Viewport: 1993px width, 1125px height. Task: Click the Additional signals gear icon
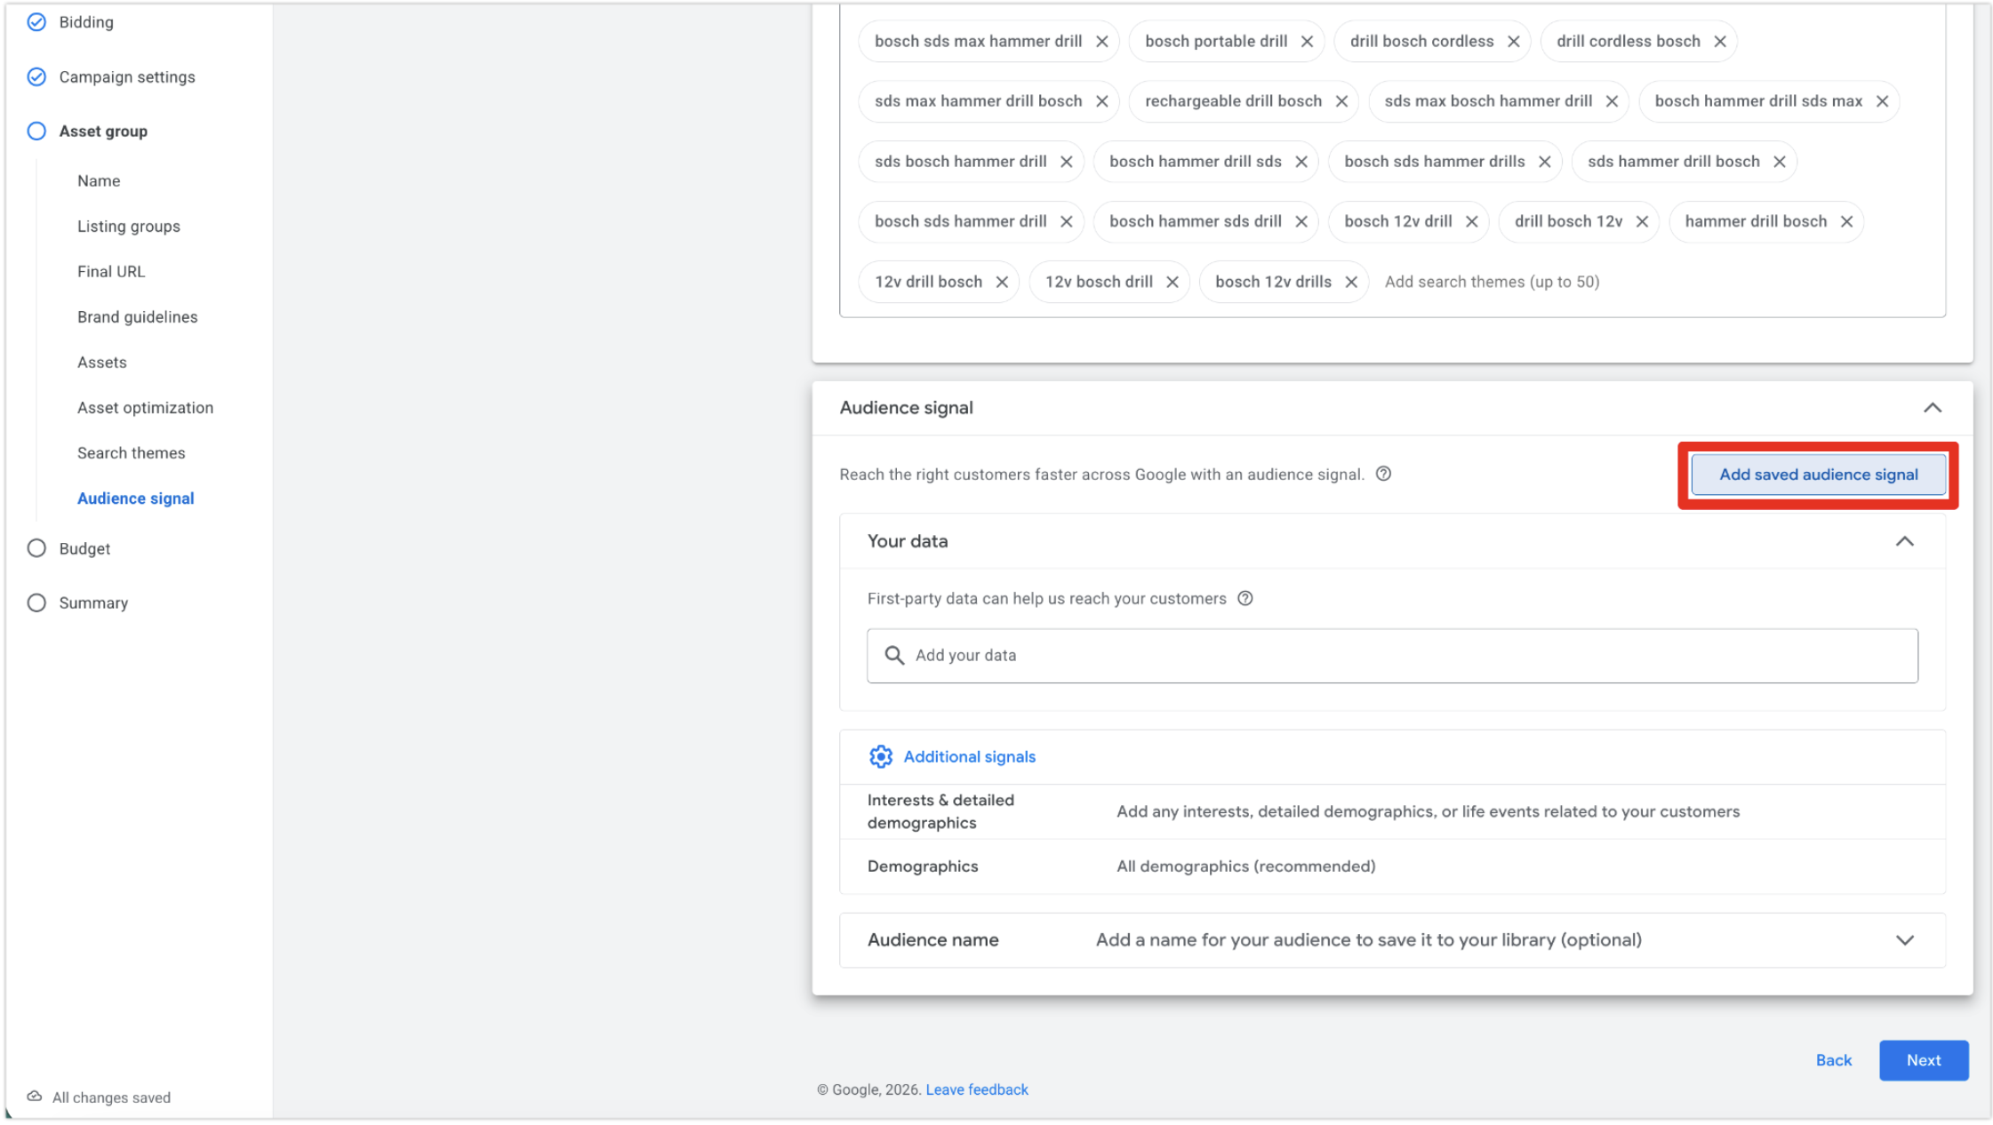point(880,756)
